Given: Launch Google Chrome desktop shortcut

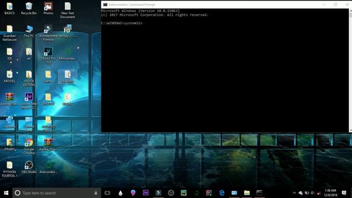Looking at the screenshot, I should coord(29,146).
